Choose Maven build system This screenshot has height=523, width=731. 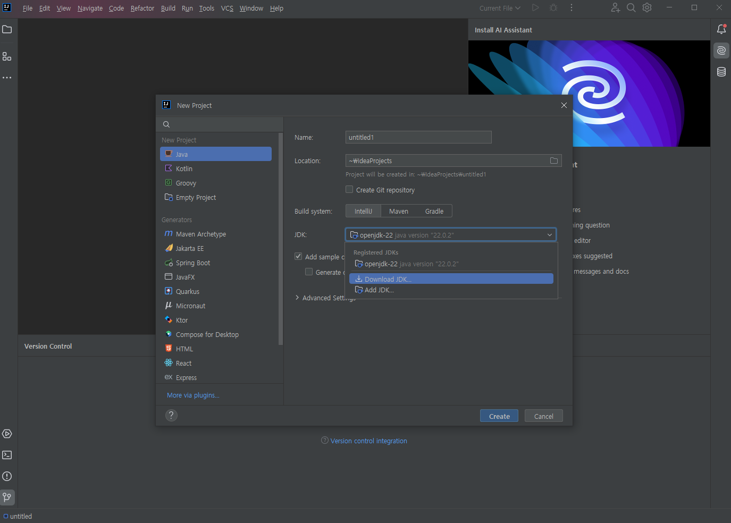point(399,211)
